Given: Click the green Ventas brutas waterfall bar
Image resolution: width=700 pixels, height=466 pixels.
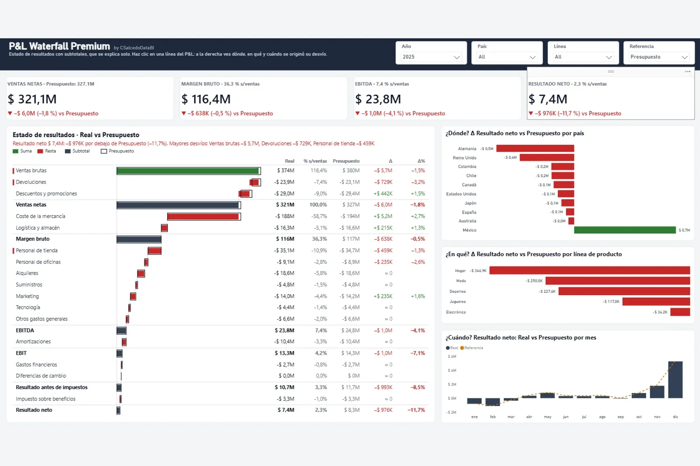Looking at the screenshot, I should (188, 171).
